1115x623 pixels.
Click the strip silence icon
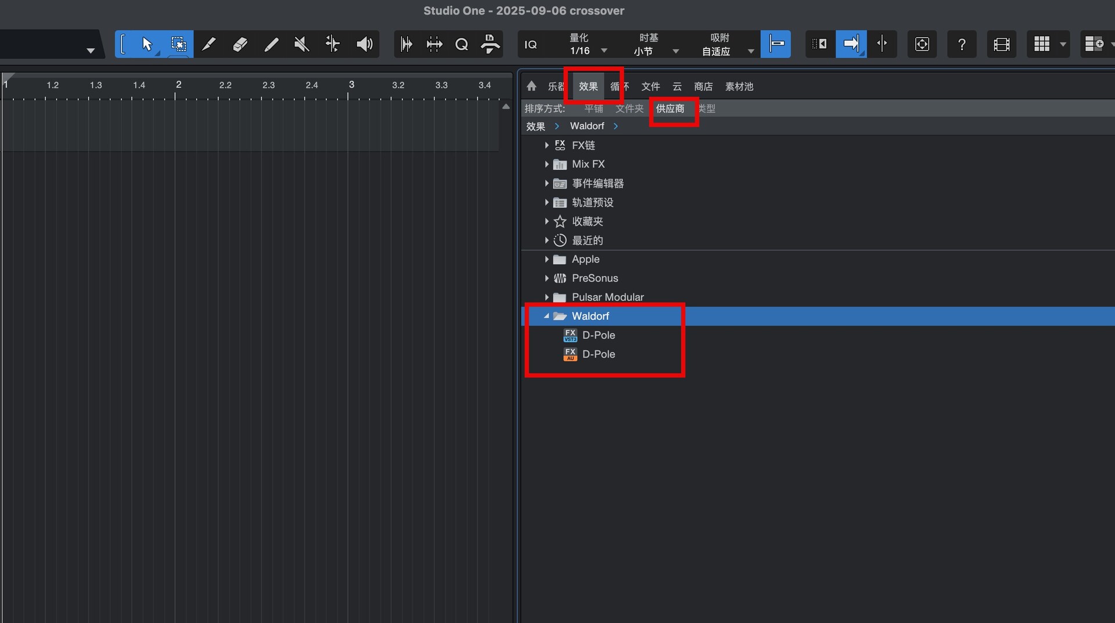(407, 44)
